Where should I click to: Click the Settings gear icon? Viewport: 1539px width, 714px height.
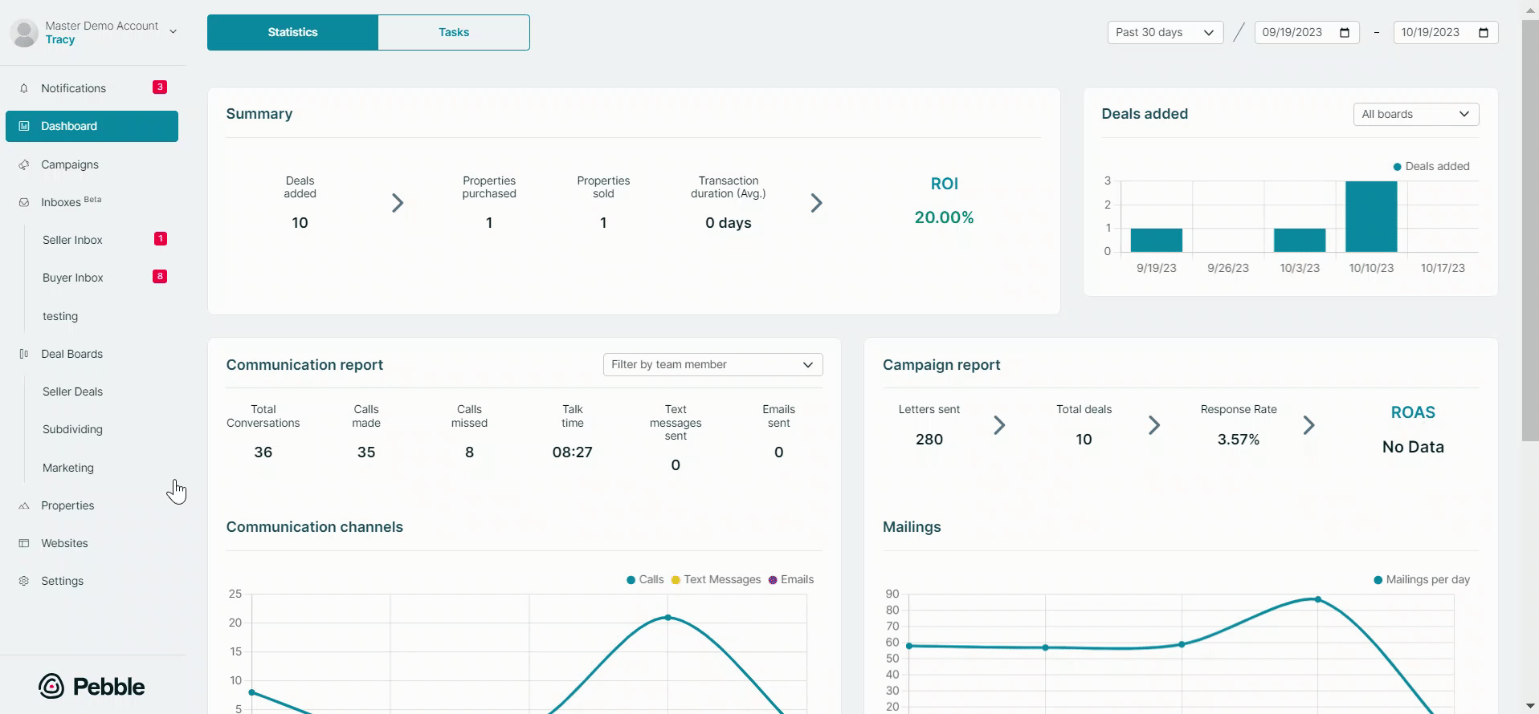click(24, 581)
